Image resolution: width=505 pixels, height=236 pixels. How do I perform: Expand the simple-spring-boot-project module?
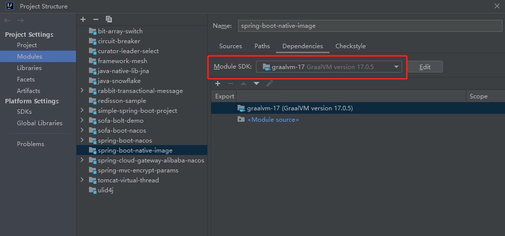pyautogui.click(x=82, y=110)
